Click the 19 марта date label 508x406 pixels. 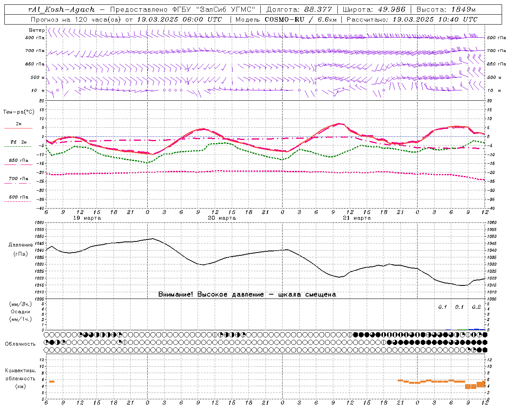(87, 218)
